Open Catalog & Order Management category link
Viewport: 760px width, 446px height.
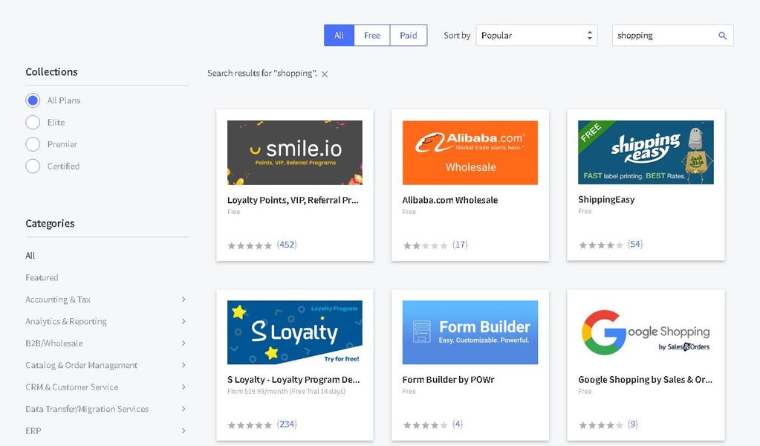pyautogui.click(x=82, y=364)
